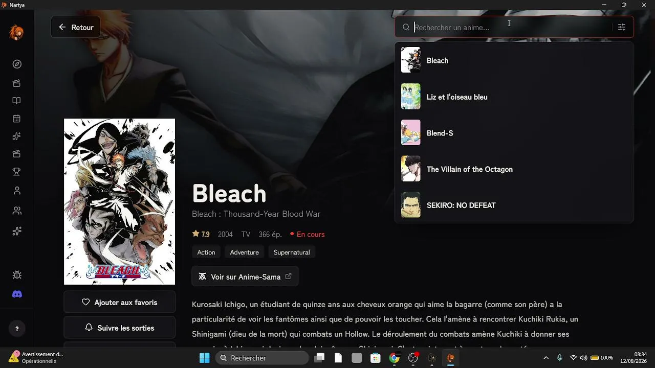The image size is (655, 368).
Task: Click 'Ajouter aux favoris' button
Action: (119, 302)
